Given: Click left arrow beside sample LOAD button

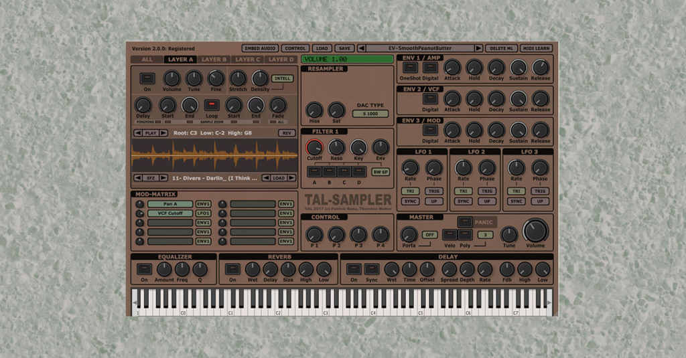Looking at the screenshot, I should (266, 178).
